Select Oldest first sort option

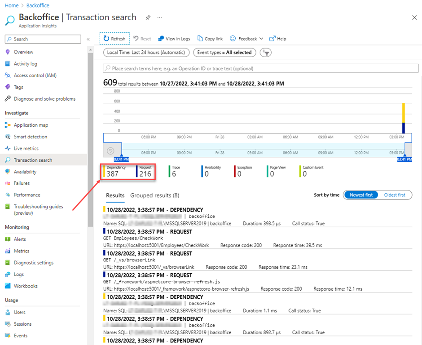(x=394, y=195)
